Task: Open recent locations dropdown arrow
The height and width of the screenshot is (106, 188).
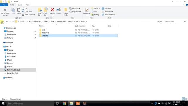Action: tap(10, 21)
